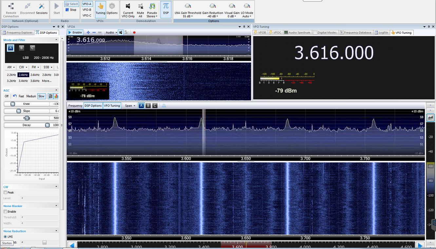Open the Span dropdown in the spectrum toolbar
This screenshot has width=436, height=249.
pyautogui.click(x=130, y=105)
